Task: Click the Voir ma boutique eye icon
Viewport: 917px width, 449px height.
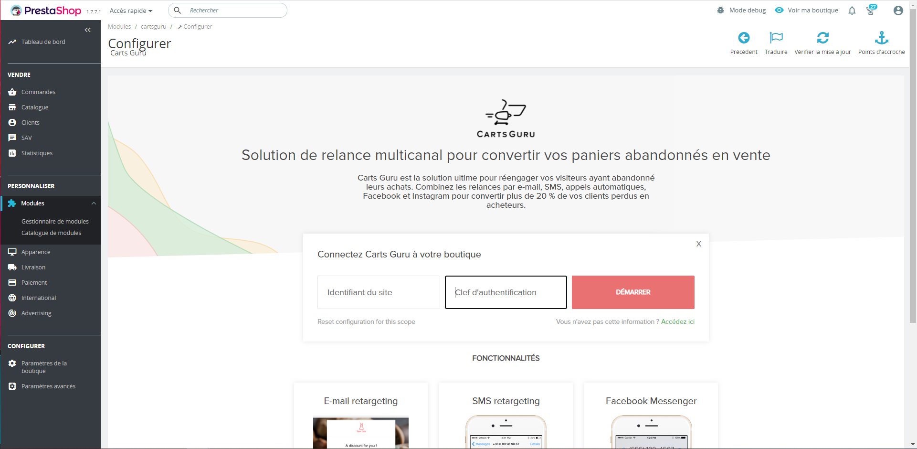Action: point(779,10)
